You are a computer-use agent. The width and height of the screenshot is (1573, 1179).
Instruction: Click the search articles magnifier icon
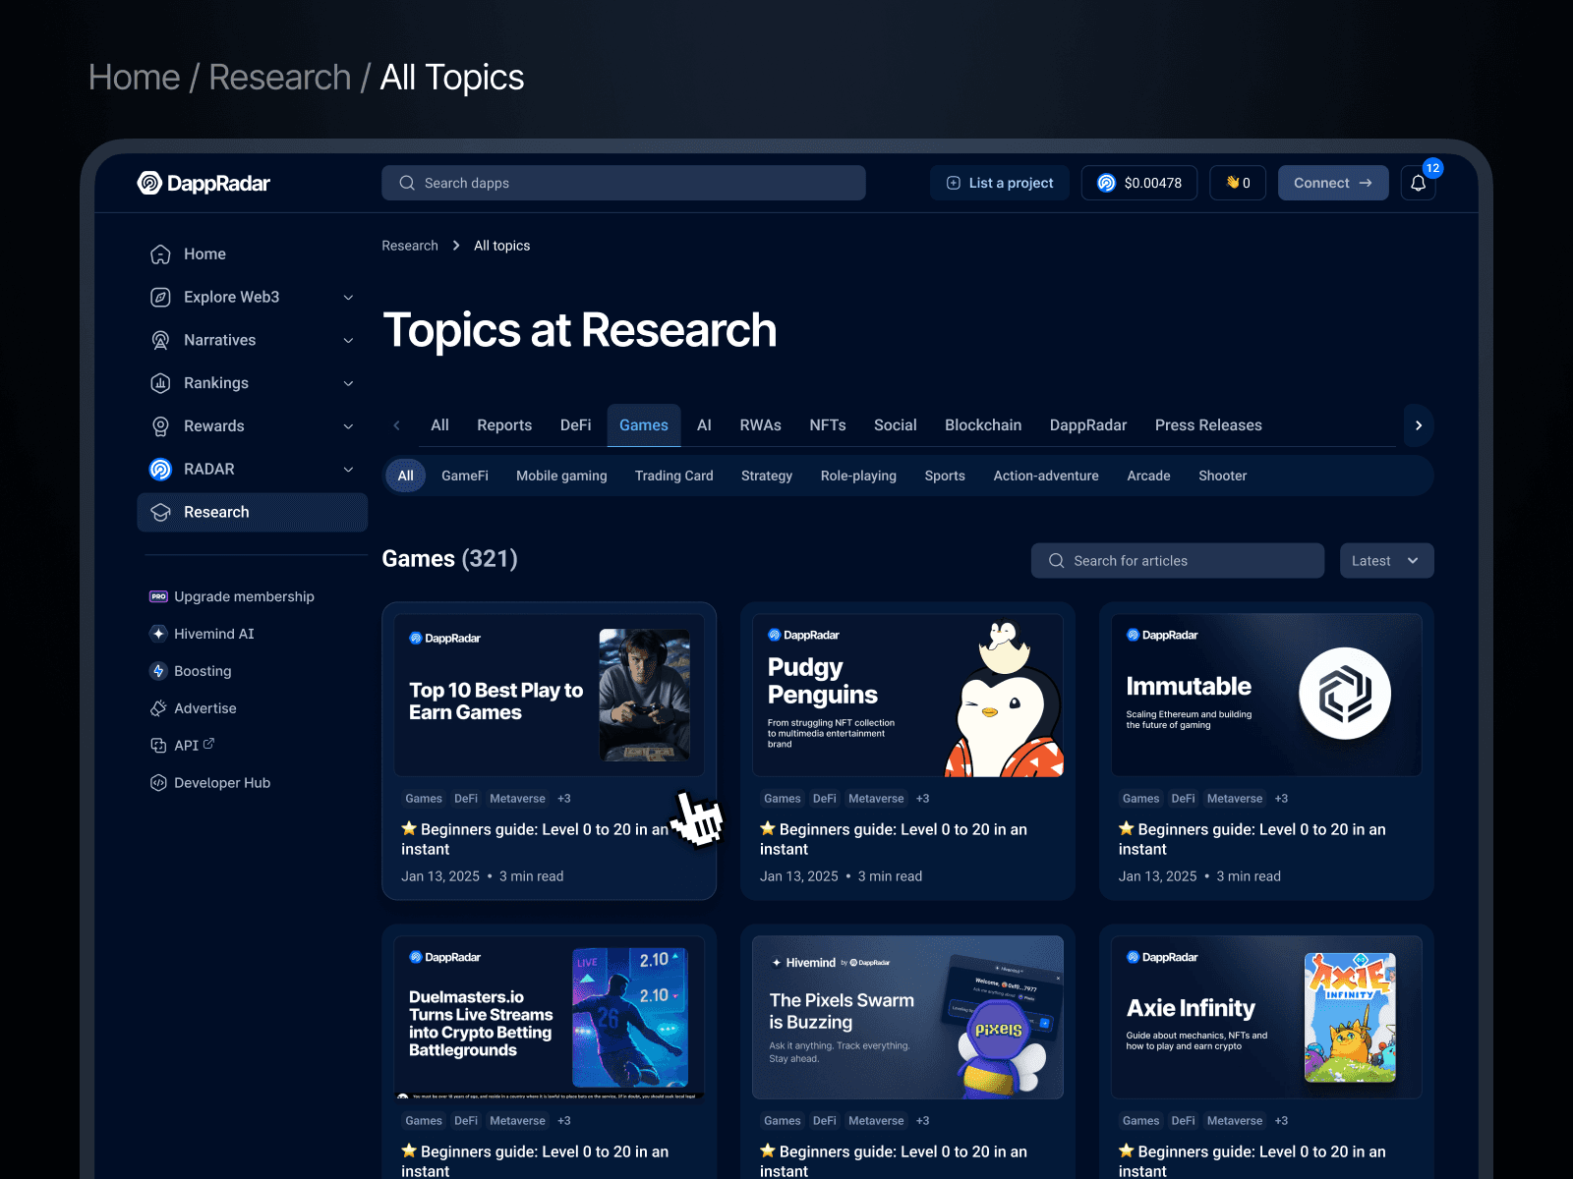tap(1057, 560)
